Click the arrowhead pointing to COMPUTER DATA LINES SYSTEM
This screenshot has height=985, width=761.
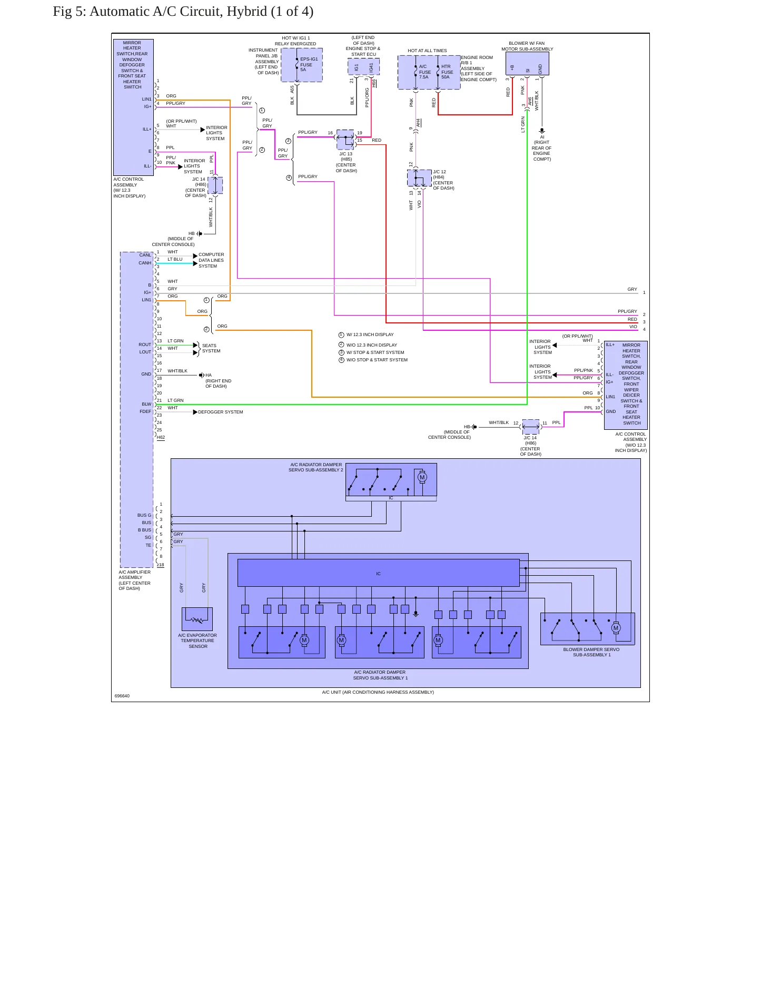(x=195, y=256)
